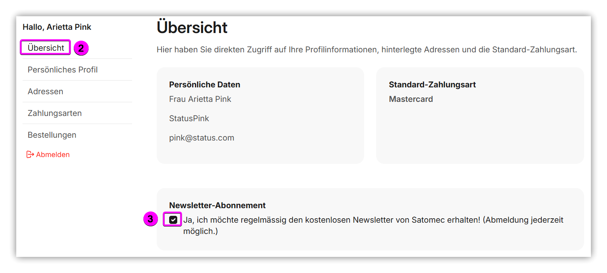Viewport: 607px width, 273px height.
Task: Click the StatusPink company text
Action: 189,118
